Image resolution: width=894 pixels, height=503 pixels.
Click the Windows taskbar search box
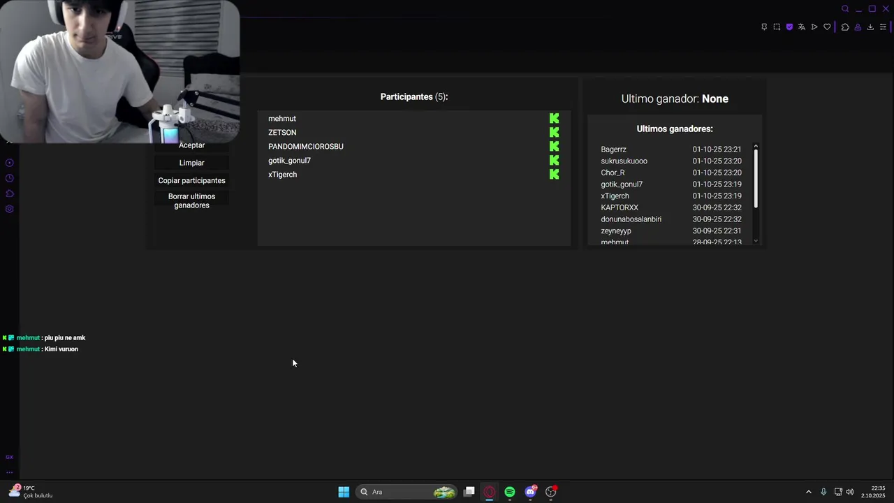coord(407,492)
